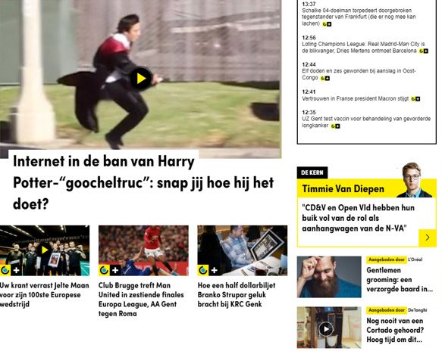Click Timmie Van Diepen portrait photo
This screenshot has width=442, height=351.
[x=413, y=180]
